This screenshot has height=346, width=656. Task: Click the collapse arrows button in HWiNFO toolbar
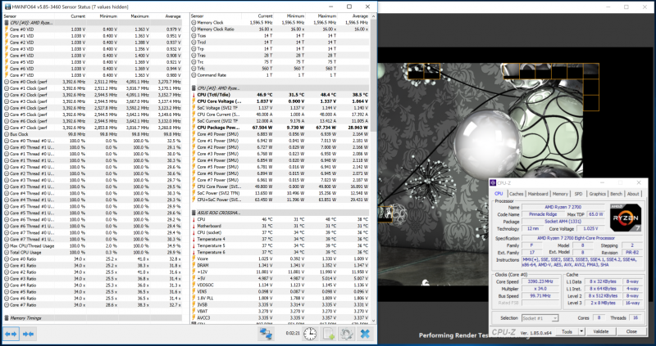pyautogui.click(x=30, y=334)
